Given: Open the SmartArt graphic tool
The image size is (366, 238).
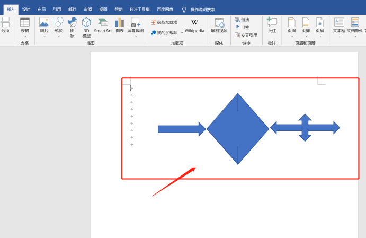Looking at the screenshot, I should coord(103,24).
